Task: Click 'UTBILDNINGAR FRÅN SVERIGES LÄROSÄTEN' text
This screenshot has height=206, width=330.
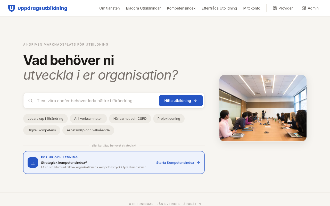Action: pyautogui.click(x=165, y=204)
